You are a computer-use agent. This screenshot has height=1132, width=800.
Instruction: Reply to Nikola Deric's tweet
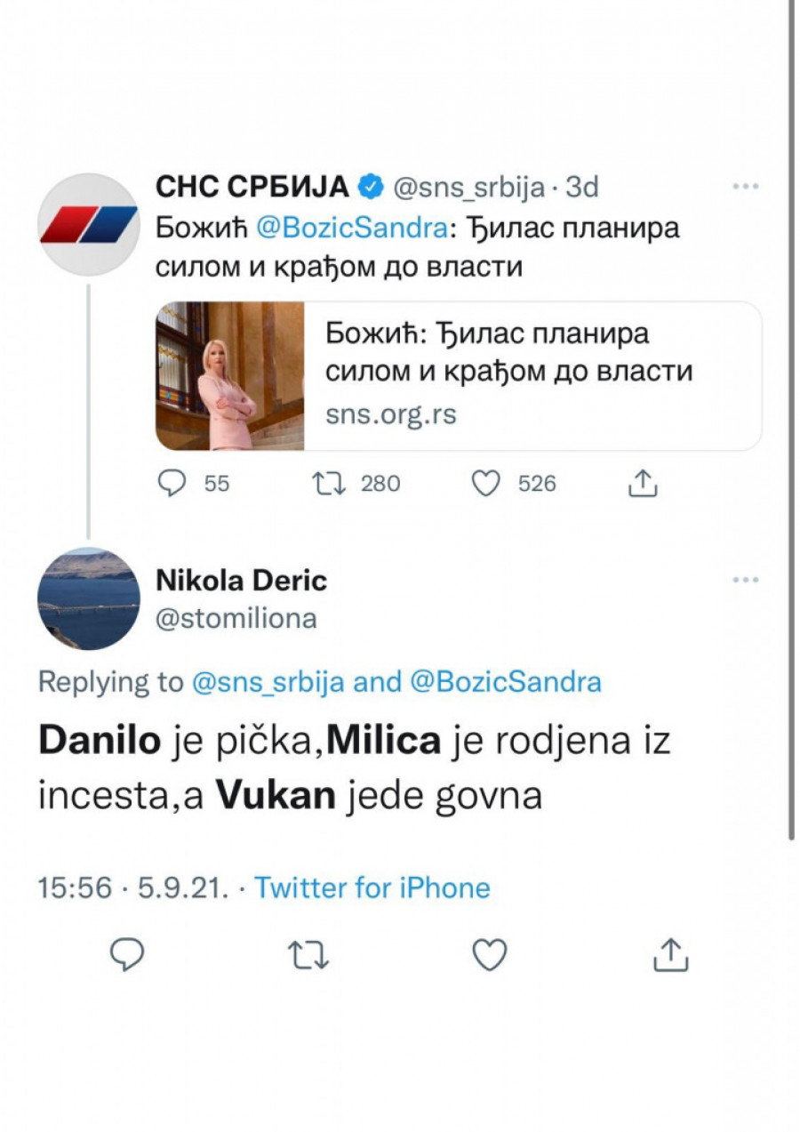pos(127,954)
